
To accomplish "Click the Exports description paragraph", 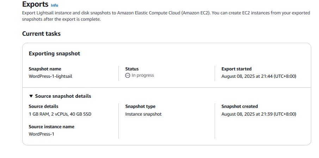I will click(166, 16).
